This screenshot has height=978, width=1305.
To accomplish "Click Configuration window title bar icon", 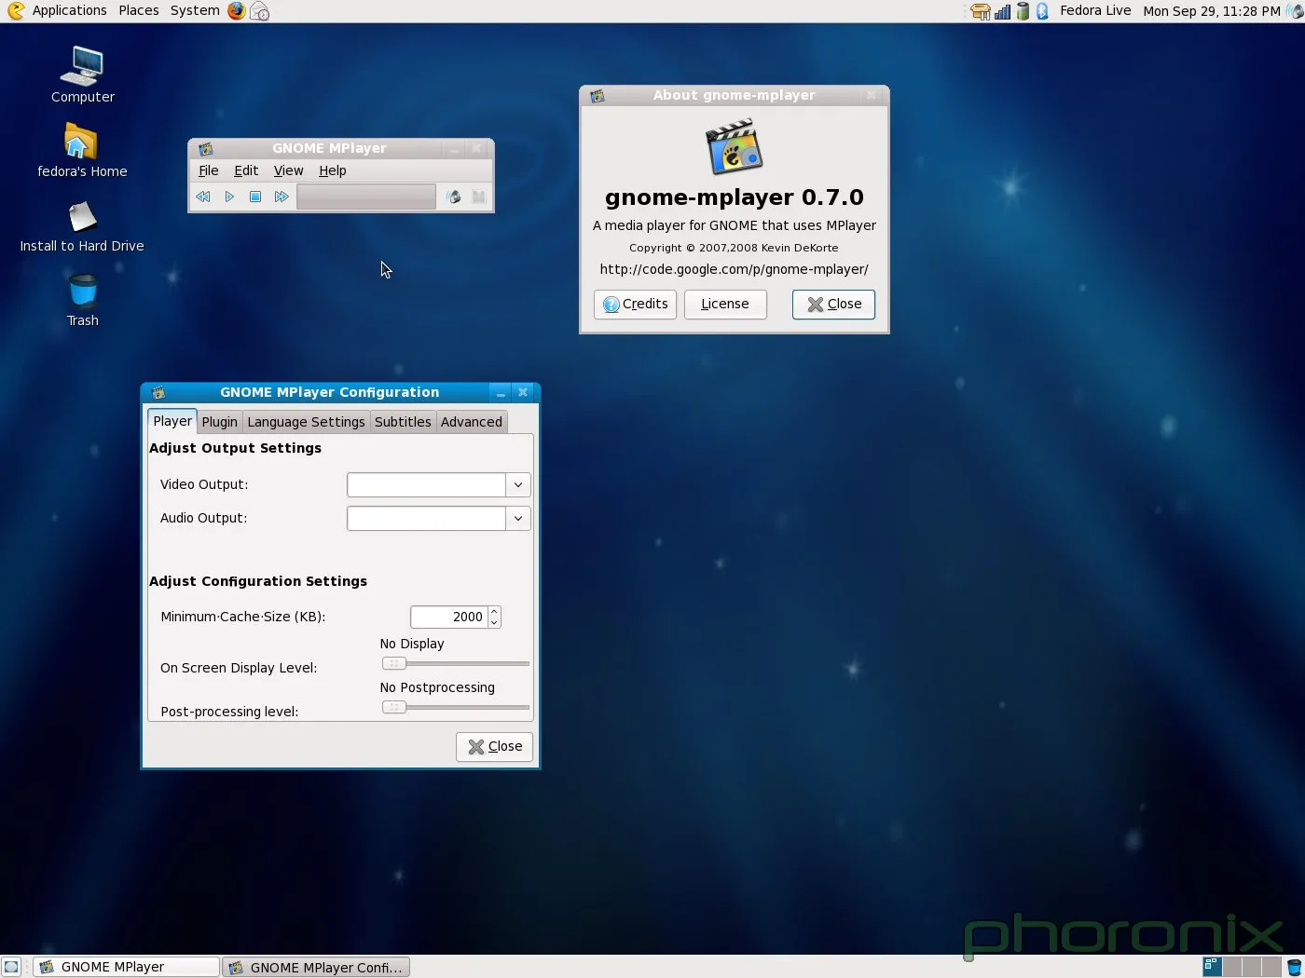I will coord(158,392).
